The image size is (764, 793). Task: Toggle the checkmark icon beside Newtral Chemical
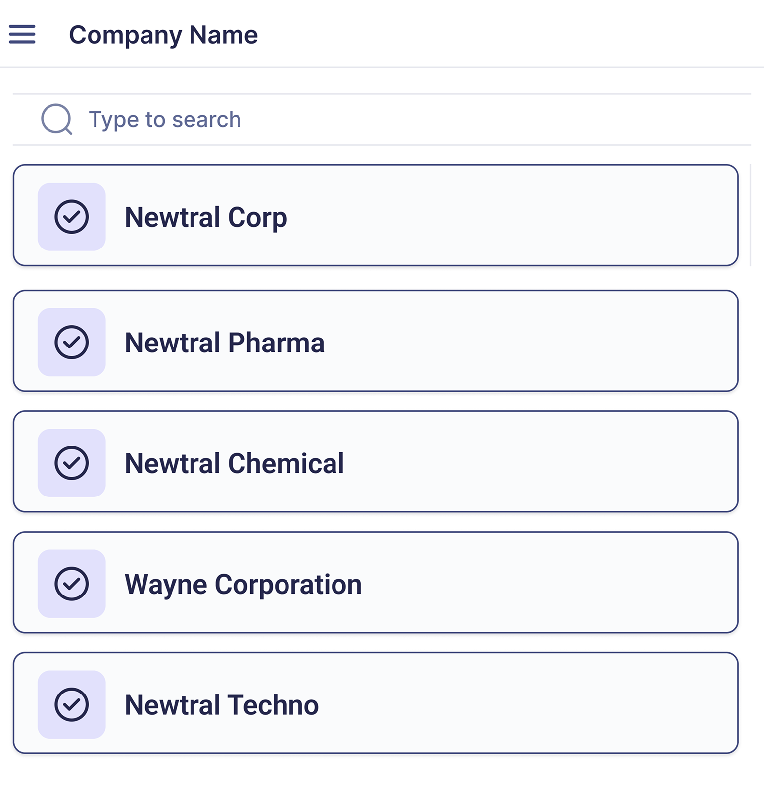point(72,463)
